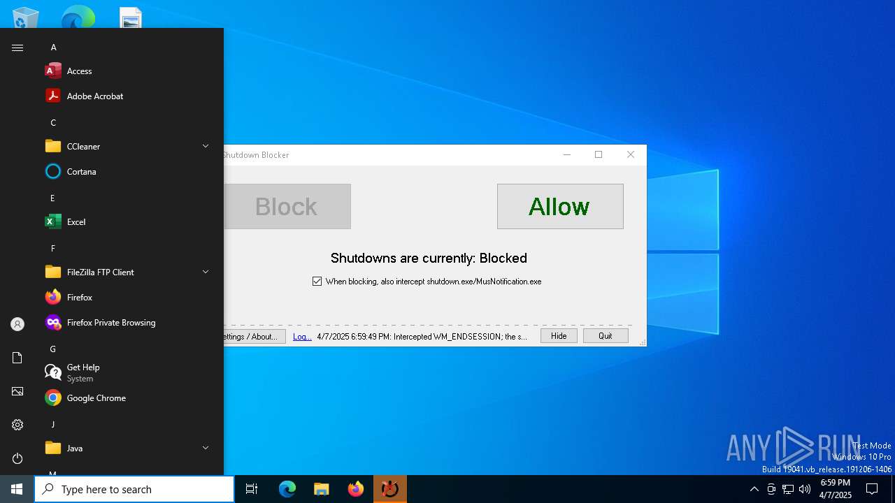Open the notification center icon
895x503 pixels.
872,489
